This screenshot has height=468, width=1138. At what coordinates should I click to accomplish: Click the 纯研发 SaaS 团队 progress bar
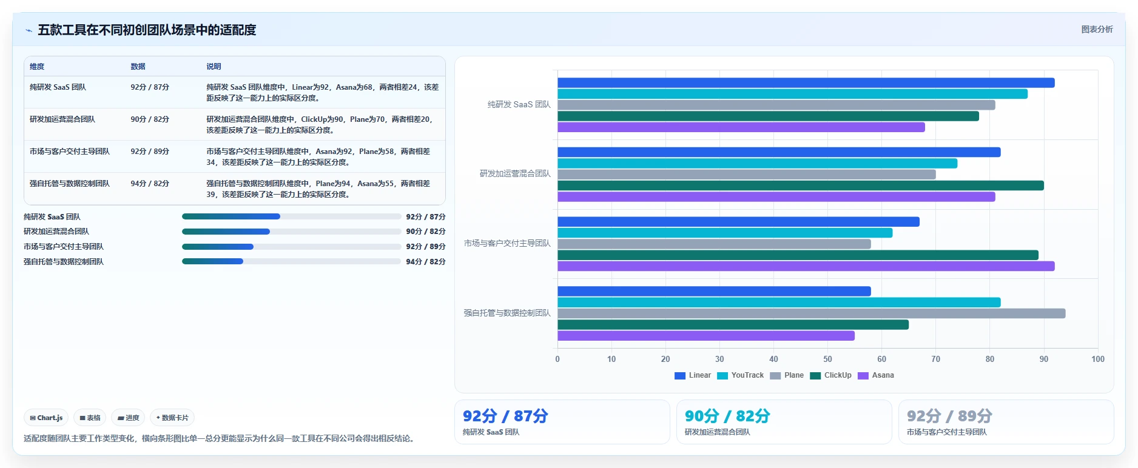tap(291, 216)
